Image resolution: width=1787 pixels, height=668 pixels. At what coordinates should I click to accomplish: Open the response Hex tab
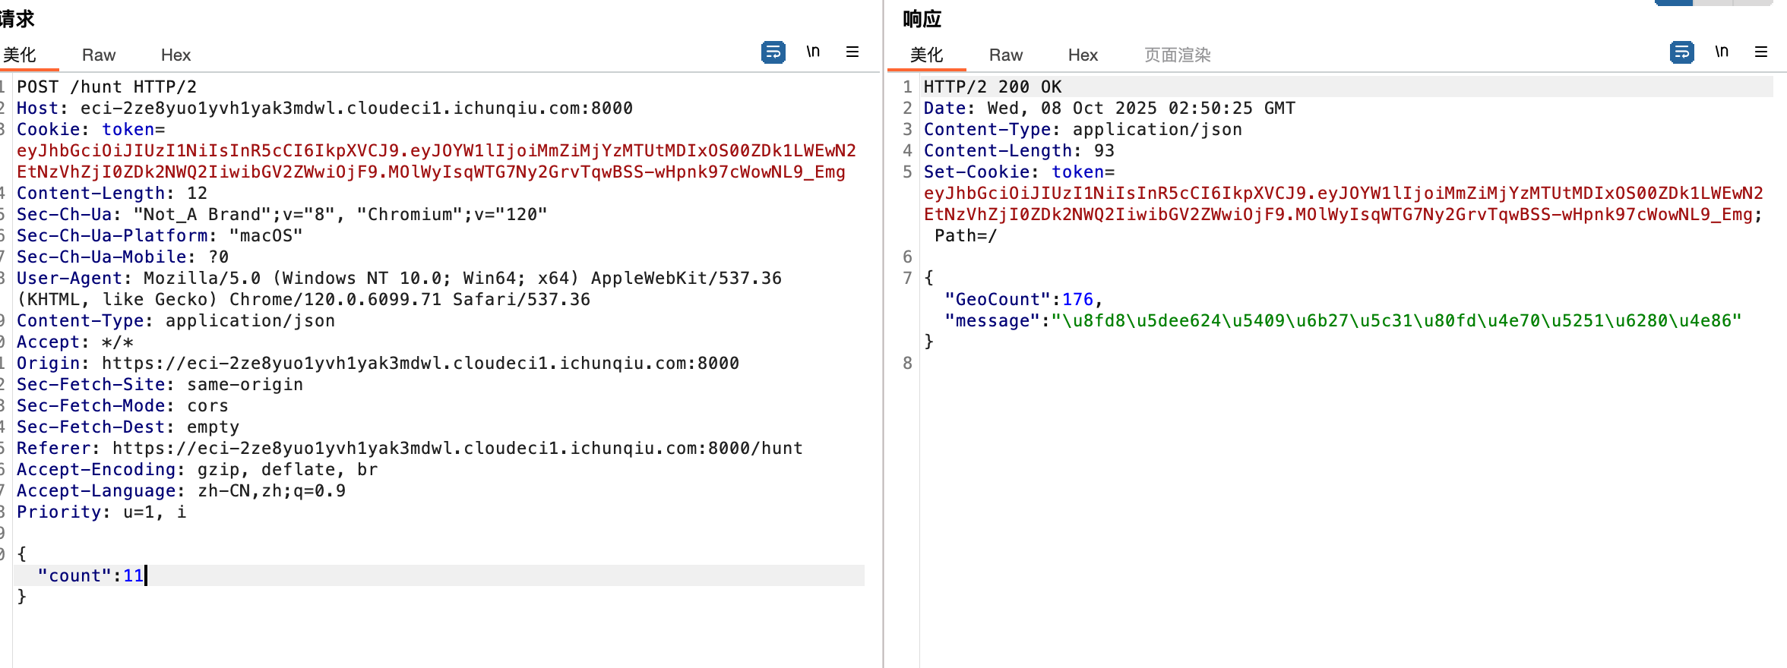point(1083,55)
